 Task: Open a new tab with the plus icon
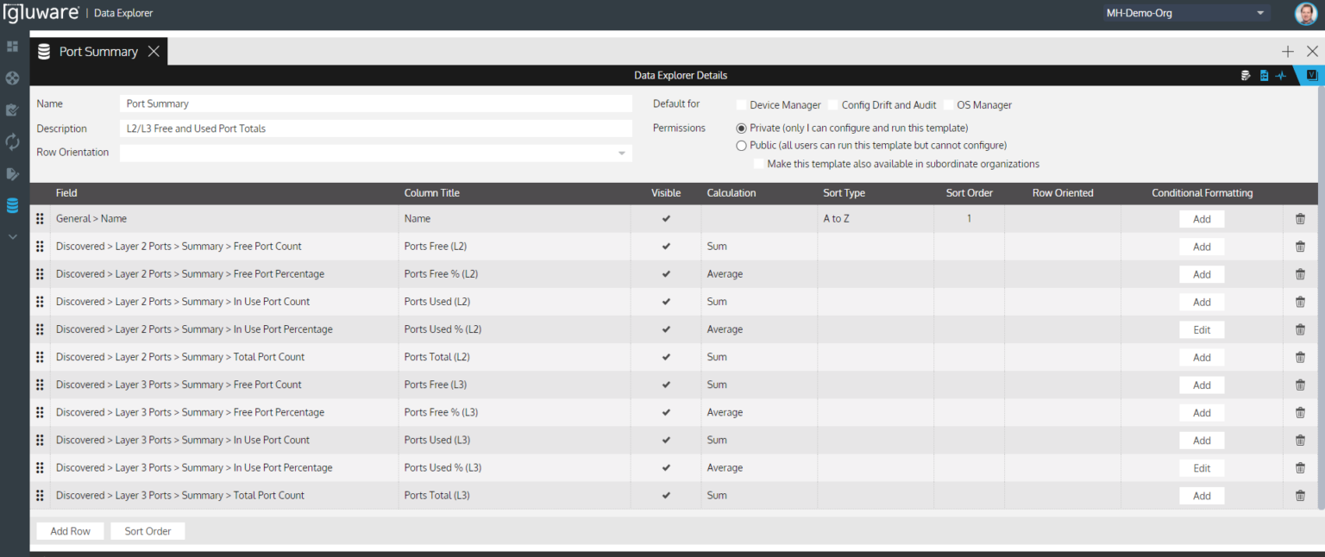point(1287,52)
